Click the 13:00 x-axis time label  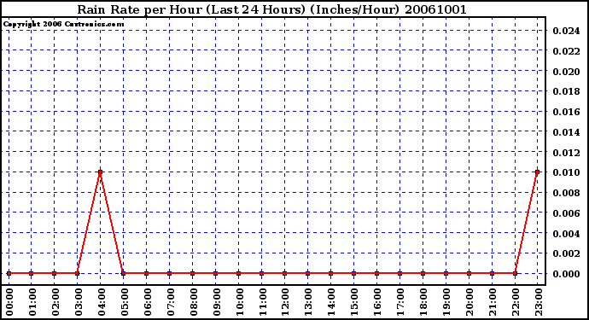point(309,302)
